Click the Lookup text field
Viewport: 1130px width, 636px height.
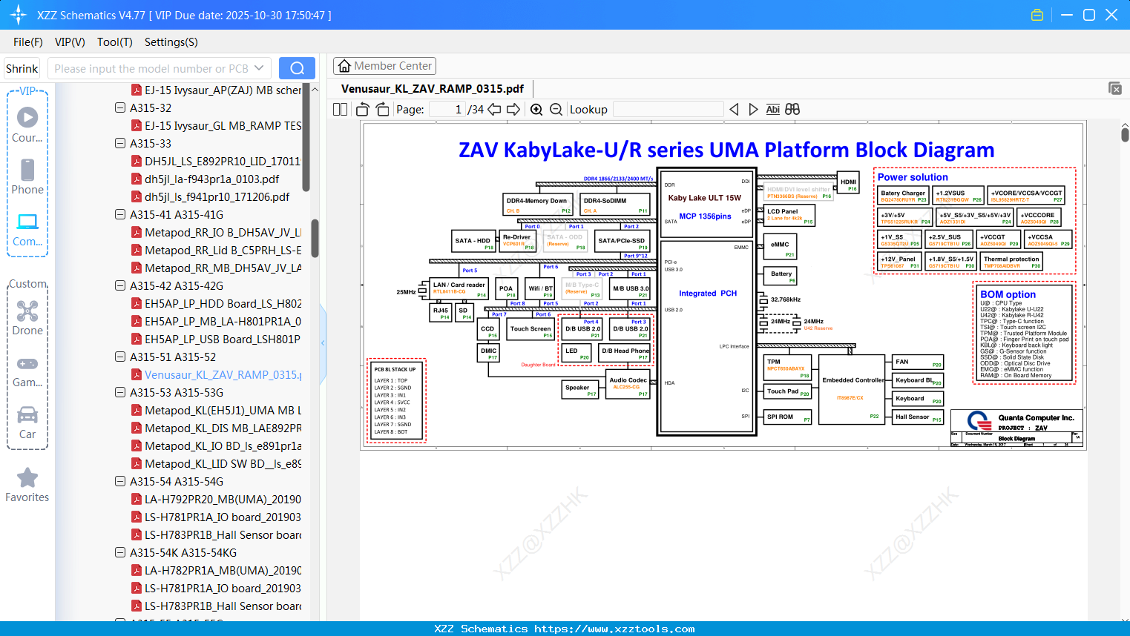point(669,110)
